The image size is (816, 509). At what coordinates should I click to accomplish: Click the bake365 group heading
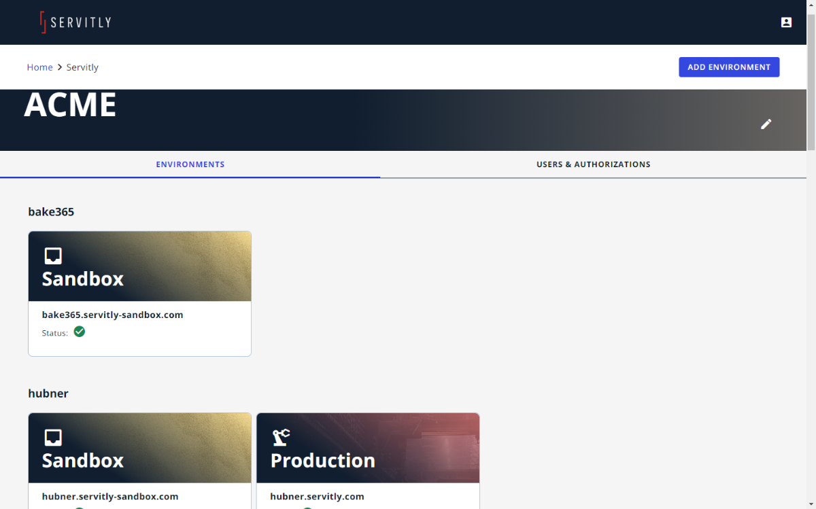[x=51, y=211]
